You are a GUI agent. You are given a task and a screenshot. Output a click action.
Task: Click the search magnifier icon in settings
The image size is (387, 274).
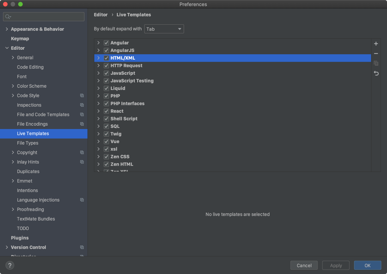8,17
